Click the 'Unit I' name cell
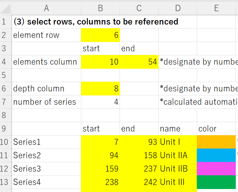The height and width of the screenshot is (192, 238). coord(178,142)
